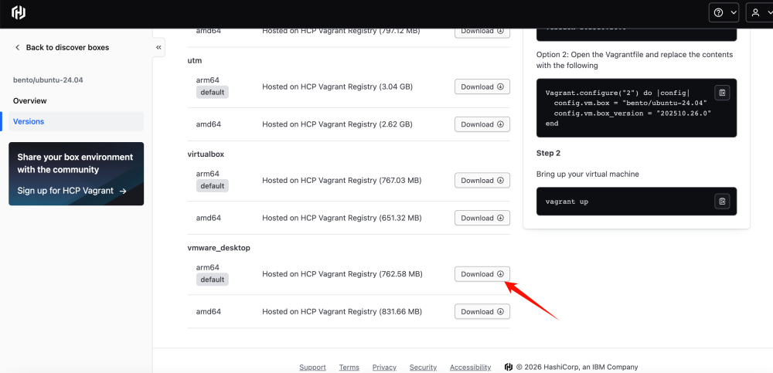Collapse the sidebar with the double-chevron
The image size is (773, 373).
pyautogui.click(x=158, y=47)
